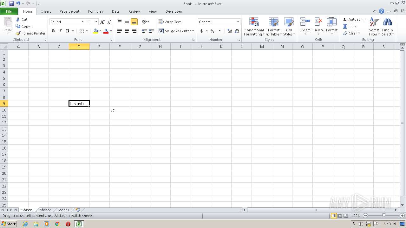Select the Sheet2 worksheet tab
The height and width of the screenshot is (228, 406).
point(45,210)
